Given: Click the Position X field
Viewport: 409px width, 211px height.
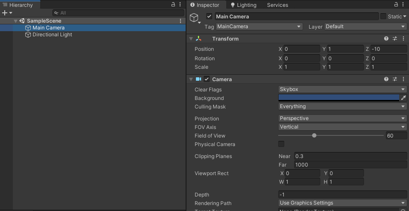Looking at the screenshot, I should pos(301,49).
